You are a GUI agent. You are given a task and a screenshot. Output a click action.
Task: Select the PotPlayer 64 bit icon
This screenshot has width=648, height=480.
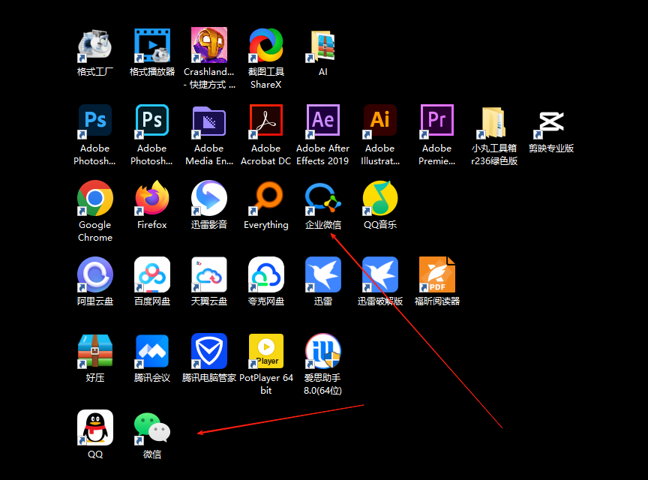pos(266,351)
